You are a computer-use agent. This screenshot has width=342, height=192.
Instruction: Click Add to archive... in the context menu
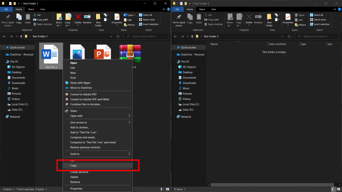click(98, 127)
